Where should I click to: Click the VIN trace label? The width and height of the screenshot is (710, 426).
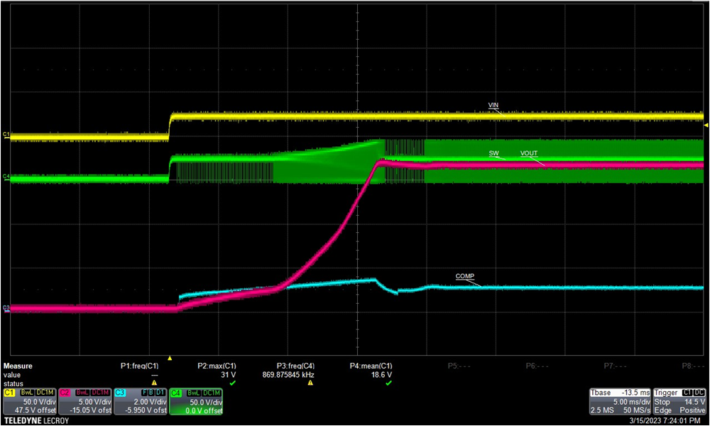[493, 105]
